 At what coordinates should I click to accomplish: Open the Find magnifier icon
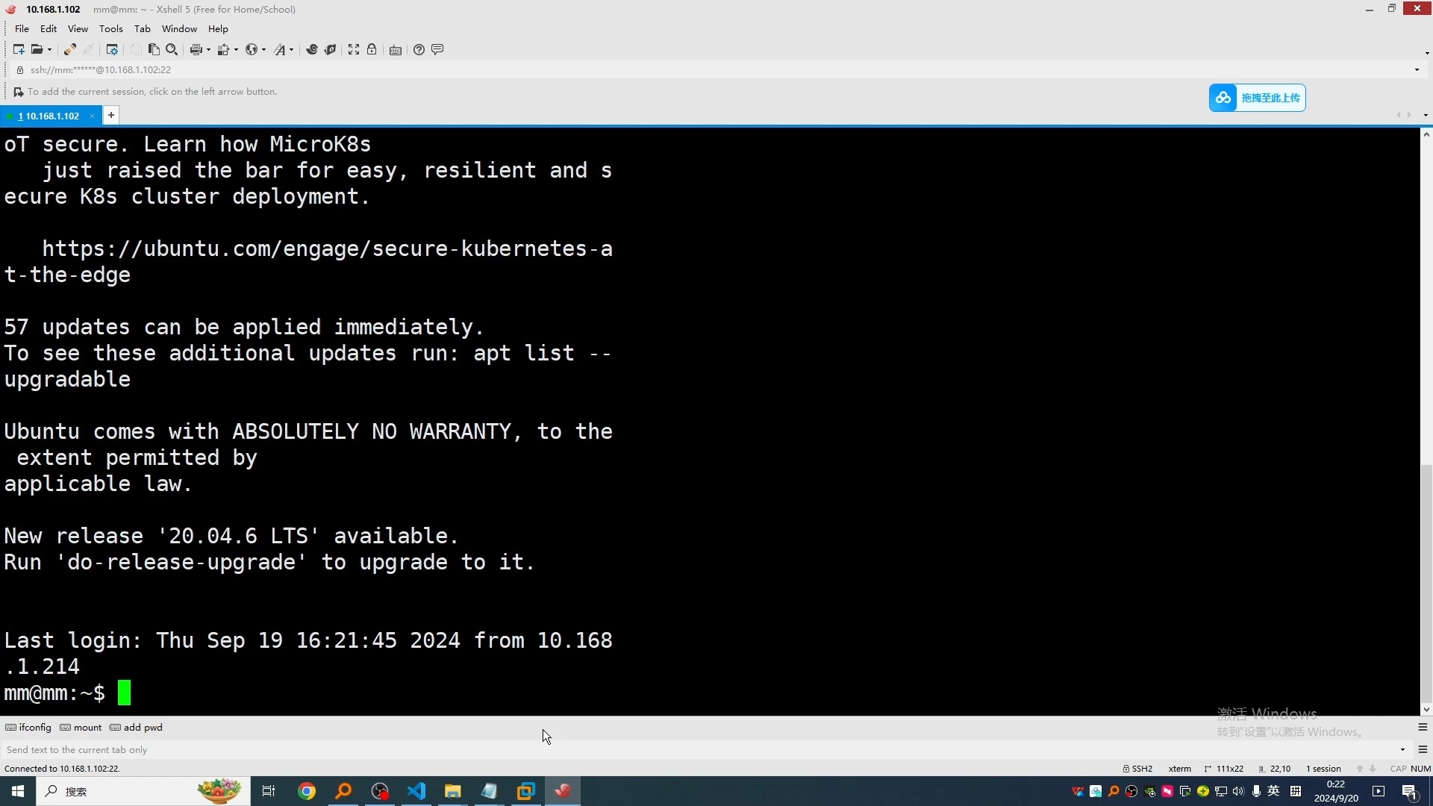click(172, 49)
